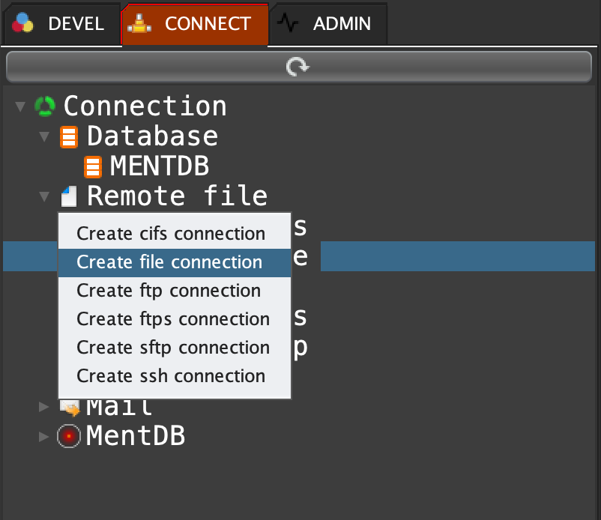
Task: Open the DEVEL tab
Action: [x=60, y=24]
